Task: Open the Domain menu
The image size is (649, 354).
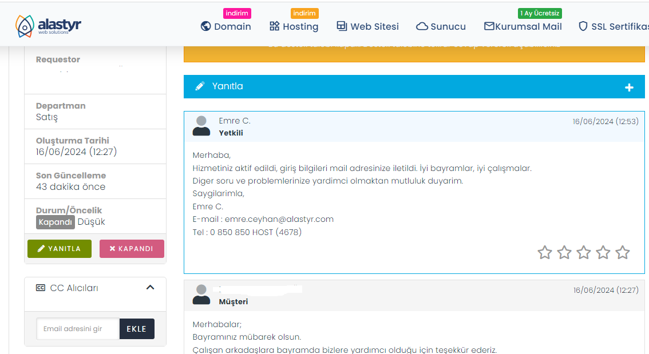Action: pyautogui.click(x=226, y=26)
